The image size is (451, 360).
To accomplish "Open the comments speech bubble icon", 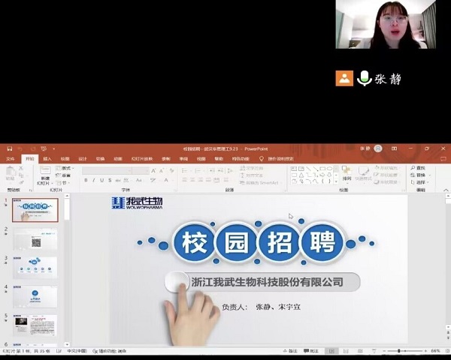I will click(x=443, y=159).
